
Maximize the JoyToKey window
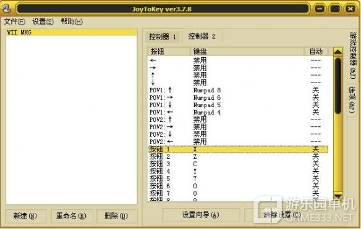coord(335,9)
